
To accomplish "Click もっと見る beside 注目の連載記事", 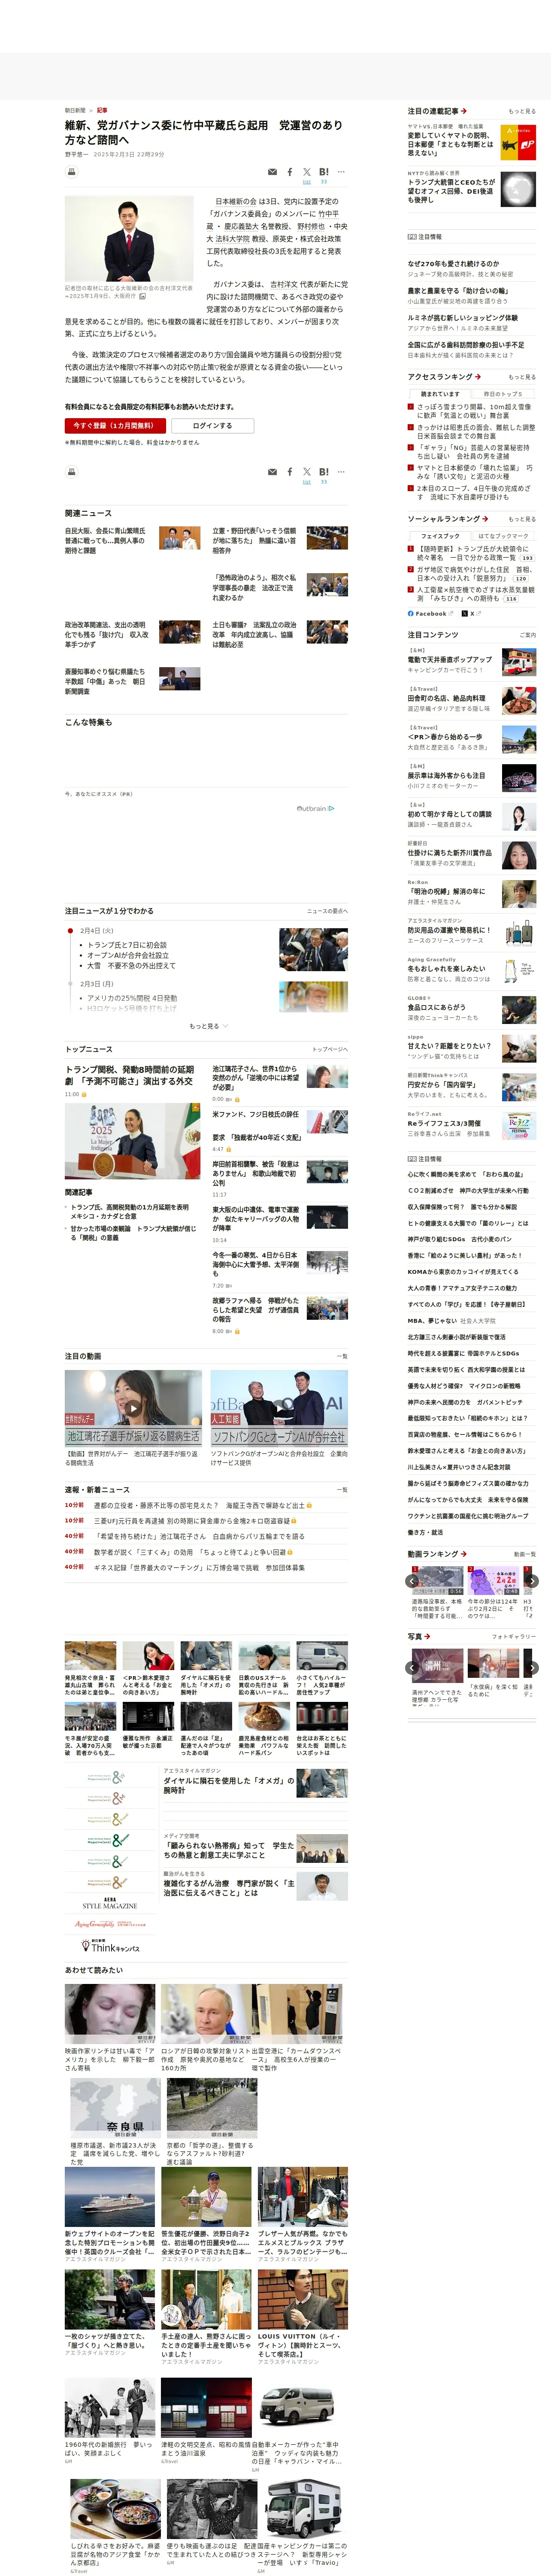I will click(522, 112).
